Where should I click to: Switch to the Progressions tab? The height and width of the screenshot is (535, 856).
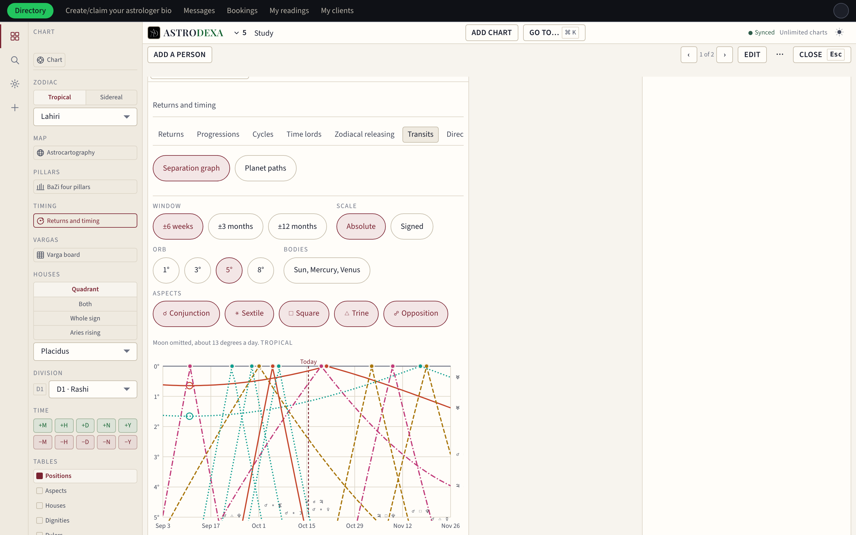click(218, 134)
